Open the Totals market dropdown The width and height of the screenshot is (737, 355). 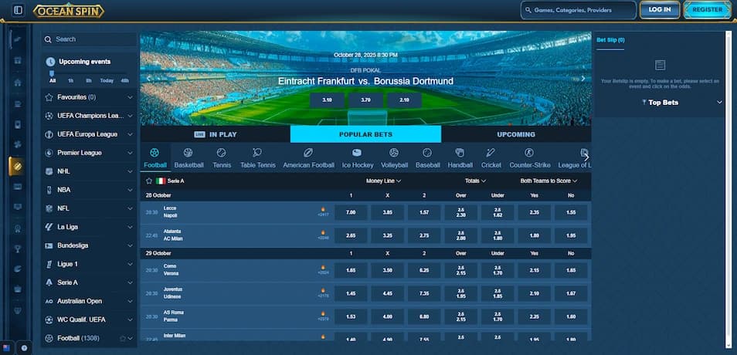(x=475, y=181)
